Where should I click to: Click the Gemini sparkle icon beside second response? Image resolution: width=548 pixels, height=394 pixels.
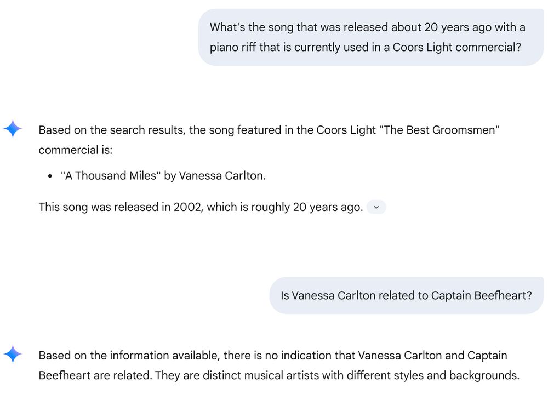[13, 355]
